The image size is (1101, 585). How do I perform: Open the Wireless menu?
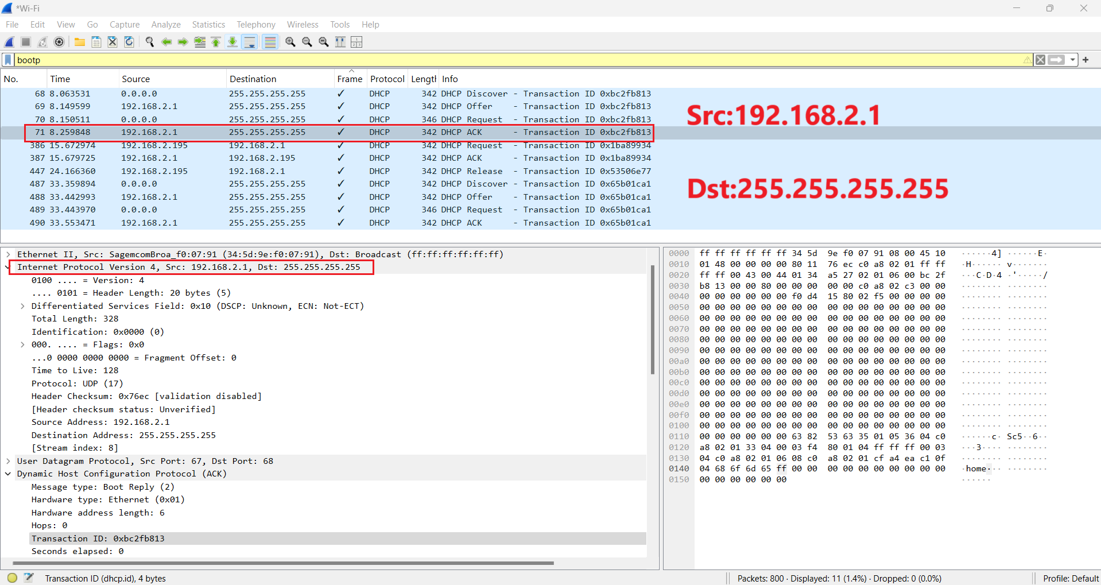[303, 25]
